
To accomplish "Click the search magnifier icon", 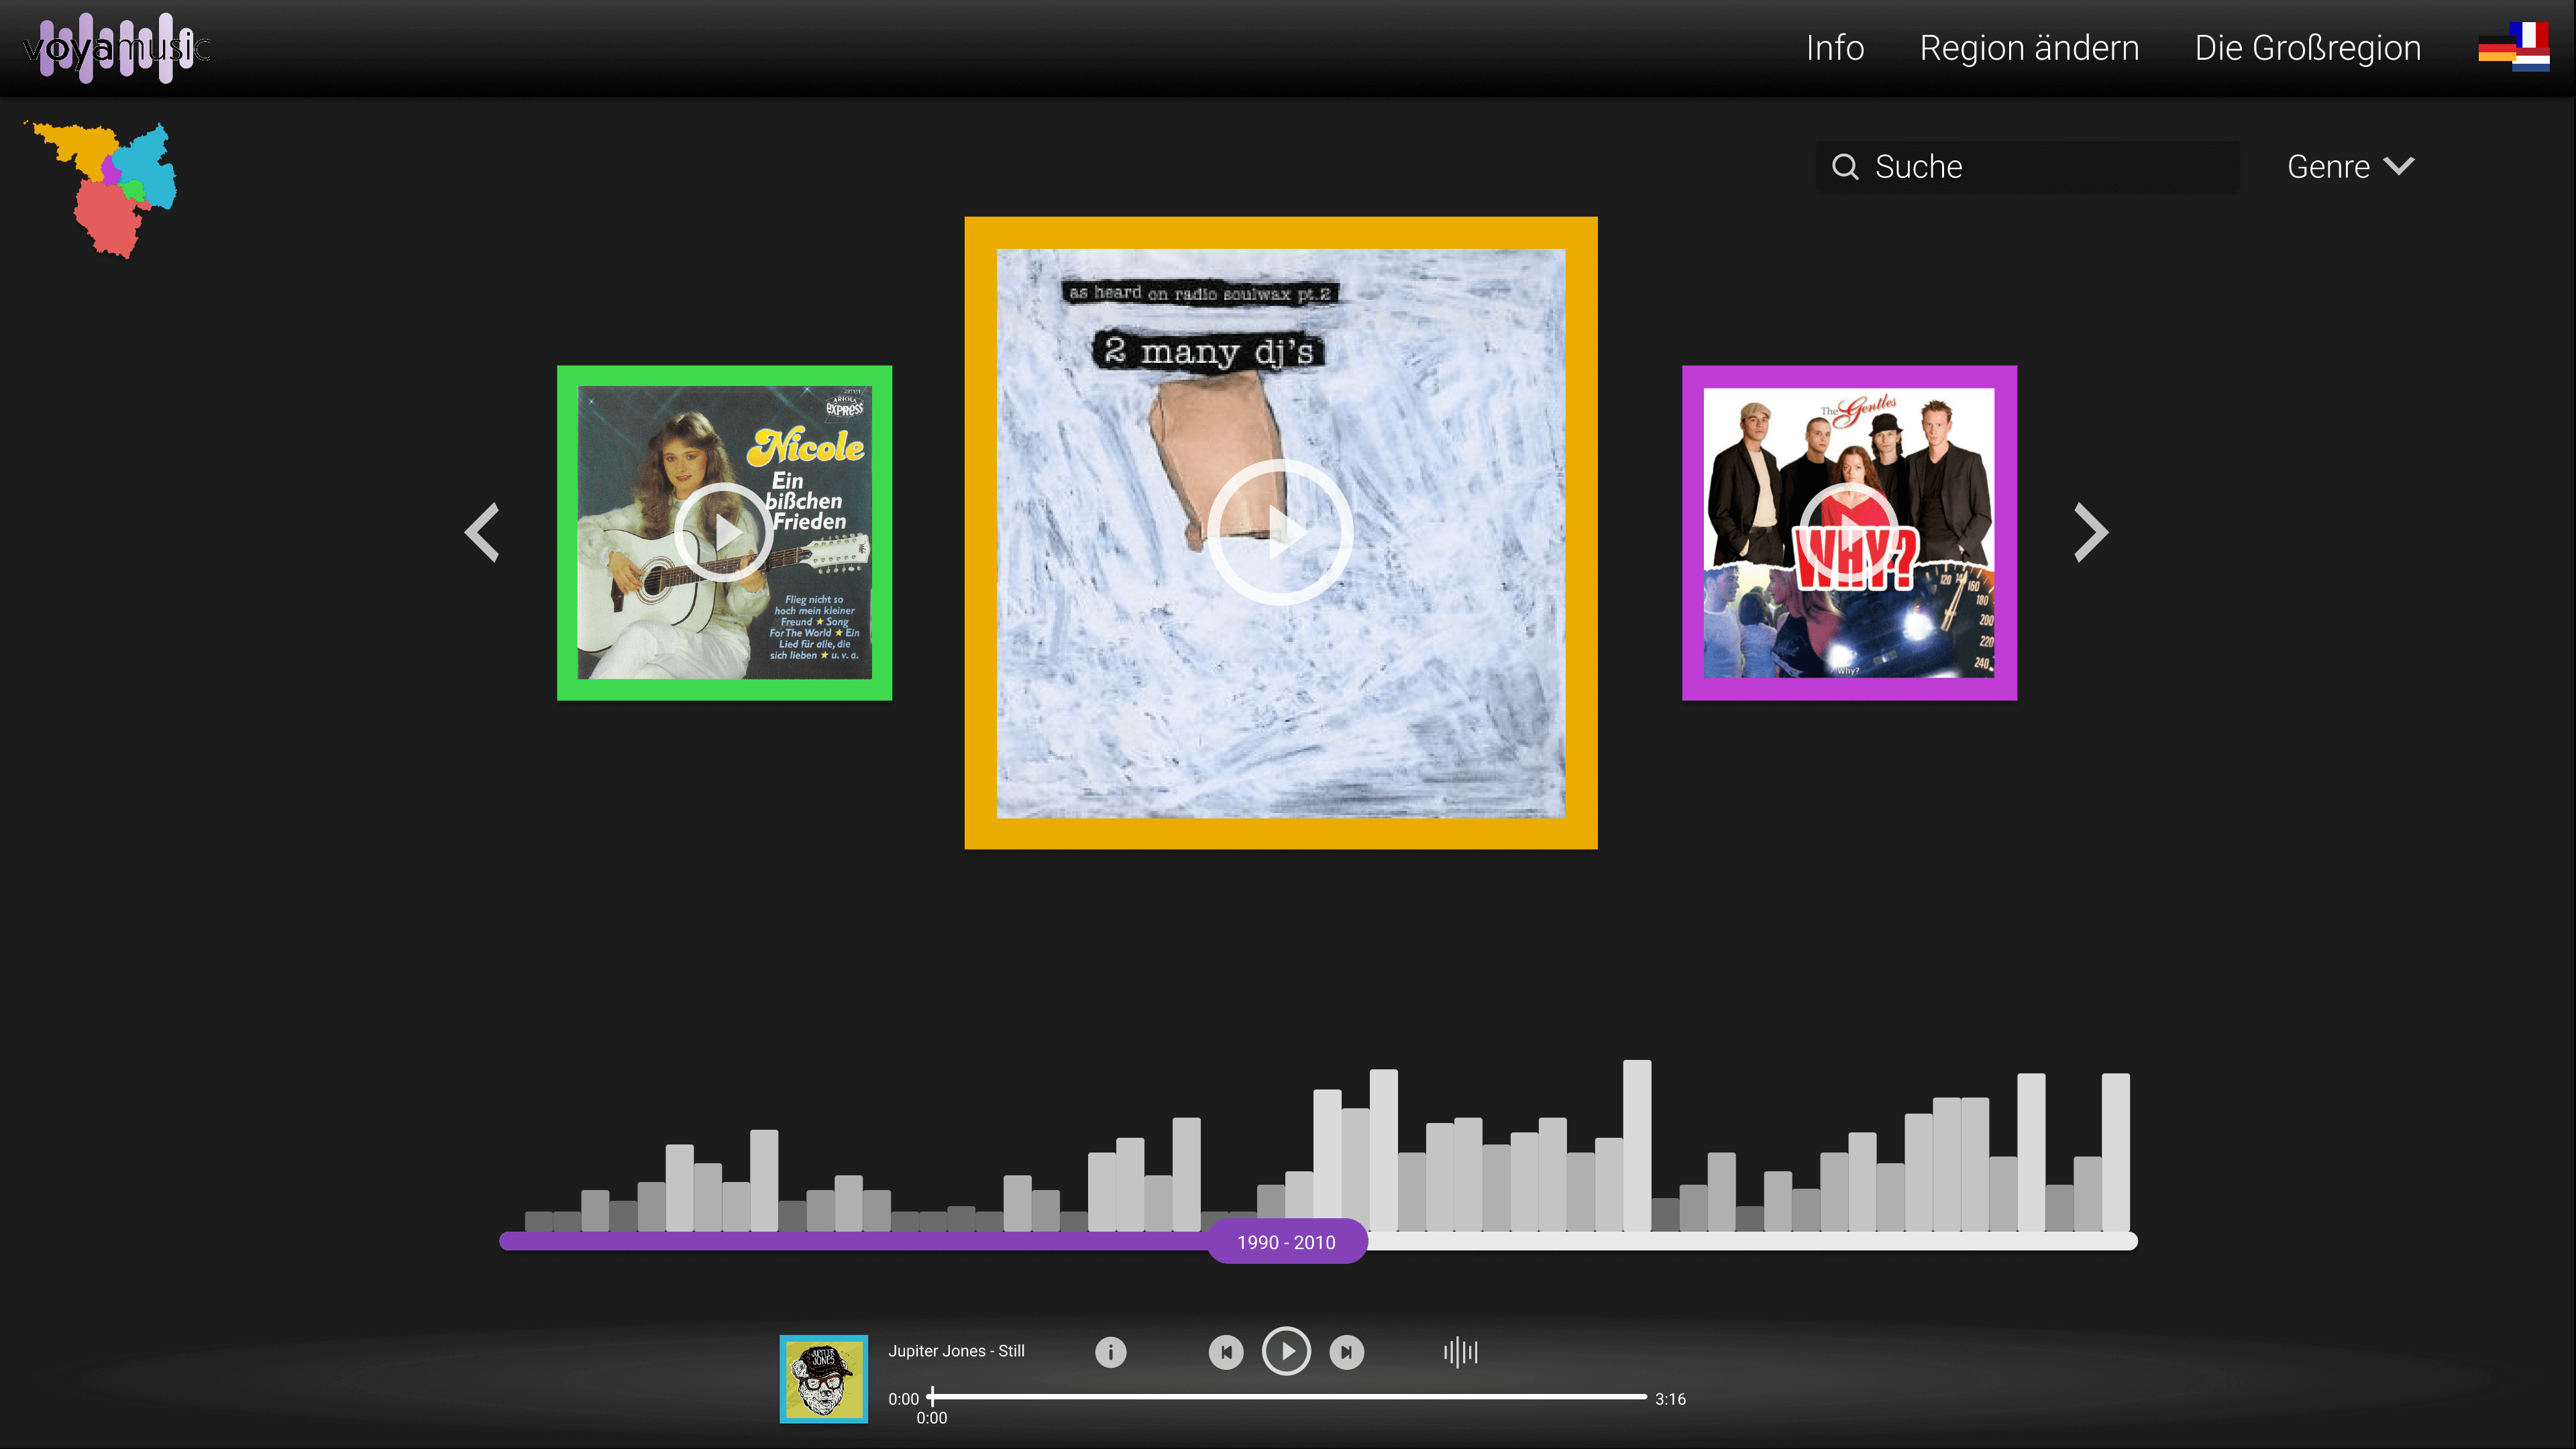I will [x=1845, y=167].
